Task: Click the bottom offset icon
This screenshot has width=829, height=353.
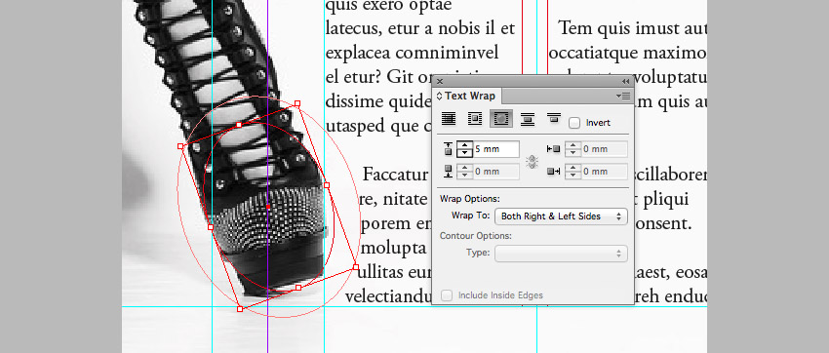Action: coord(448,172)
